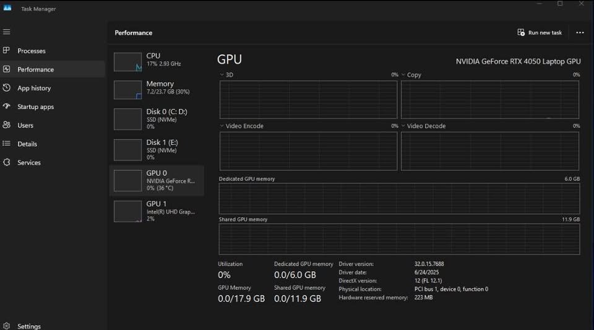Select the Memory graph thumbnail
The height and width of the screenshot is (330, 594).
(127, 90)
